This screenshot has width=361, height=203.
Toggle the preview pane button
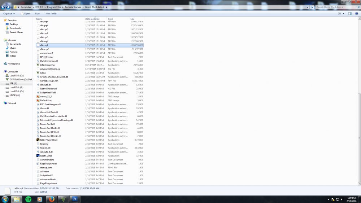(350, 14)
